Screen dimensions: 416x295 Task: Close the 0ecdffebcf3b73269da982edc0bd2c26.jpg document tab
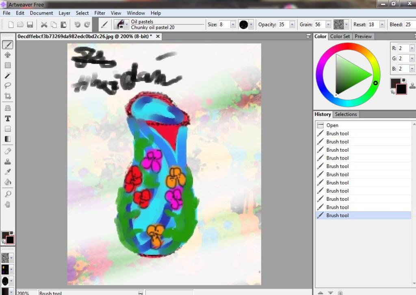[x=158, y=36]
